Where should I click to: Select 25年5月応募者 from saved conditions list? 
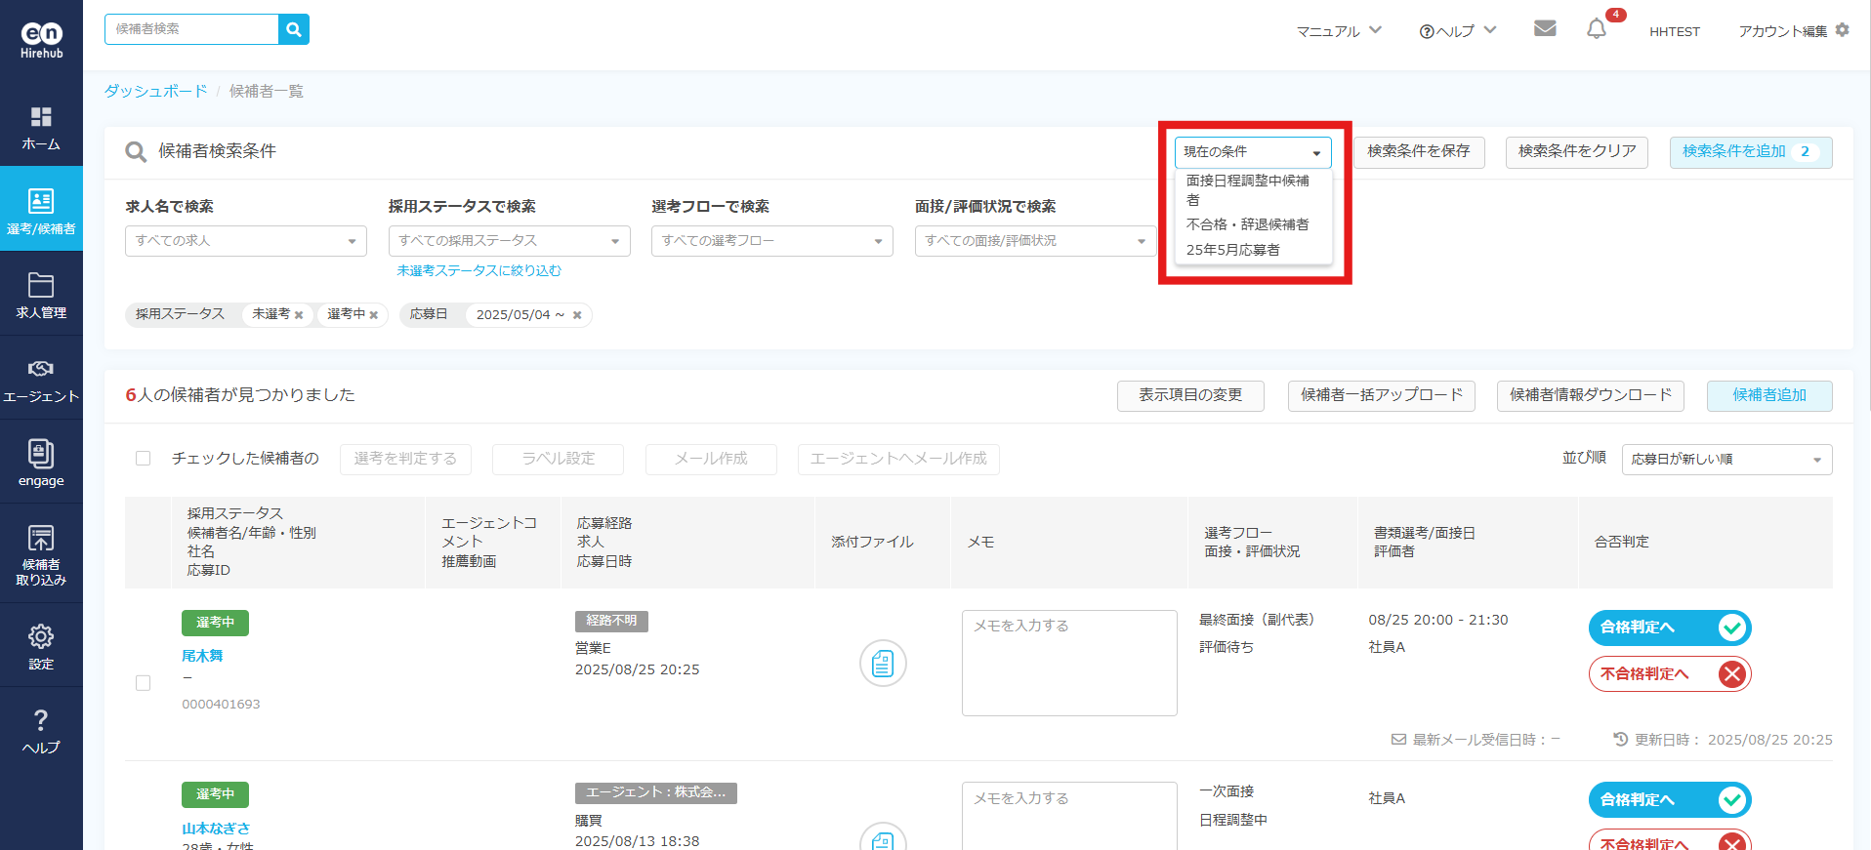pyautogui.click(x=1232, y=250)
